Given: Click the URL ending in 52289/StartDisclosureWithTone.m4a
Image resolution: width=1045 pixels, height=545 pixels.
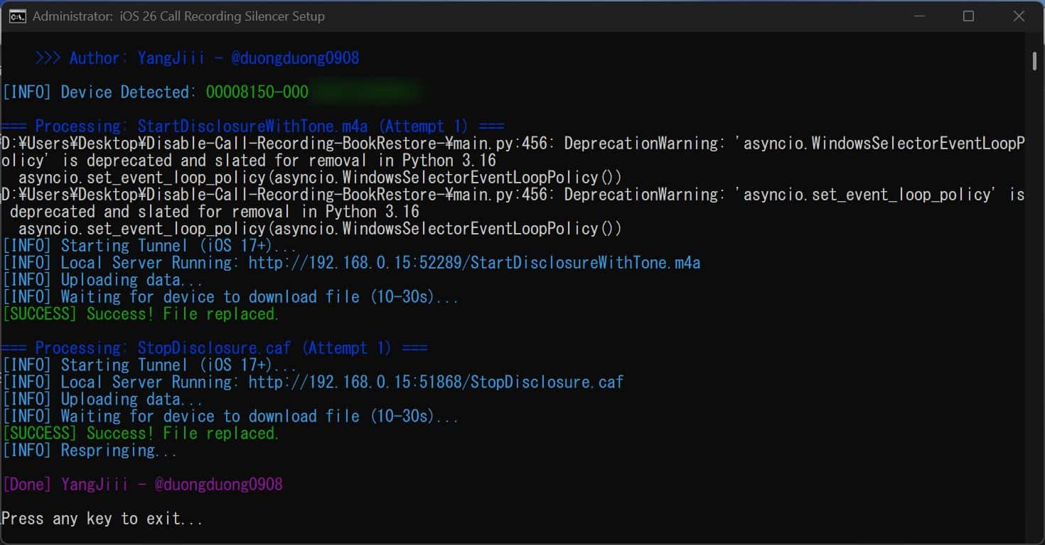Looking at the screenshot, I should (x=474, y=263).
